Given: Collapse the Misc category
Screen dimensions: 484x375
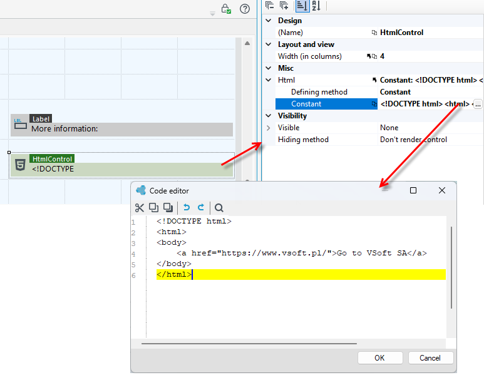Looking at the screenshot, I should (x=269, y=68).
